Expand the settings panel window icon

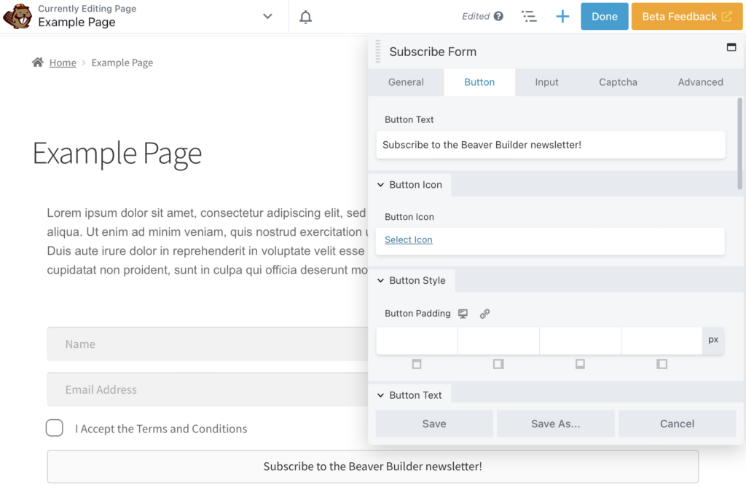click(x=731, y=47)
